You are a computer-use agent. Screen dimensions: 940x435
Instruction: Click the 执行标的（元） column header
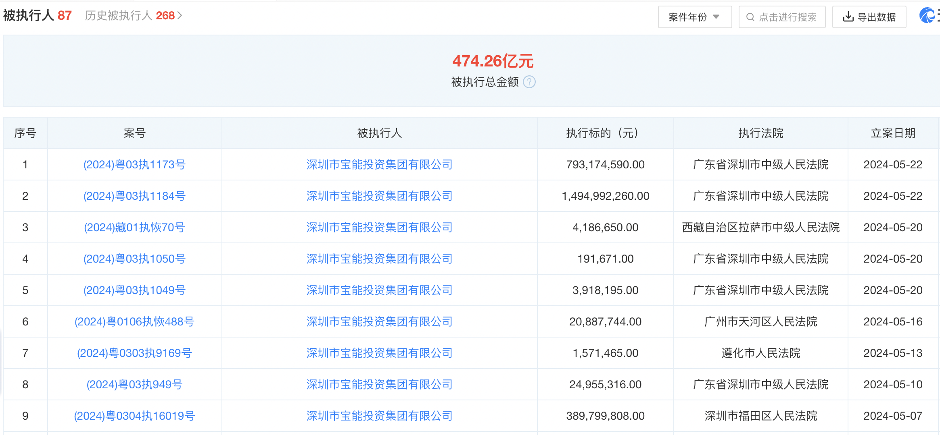click(605, 133)
